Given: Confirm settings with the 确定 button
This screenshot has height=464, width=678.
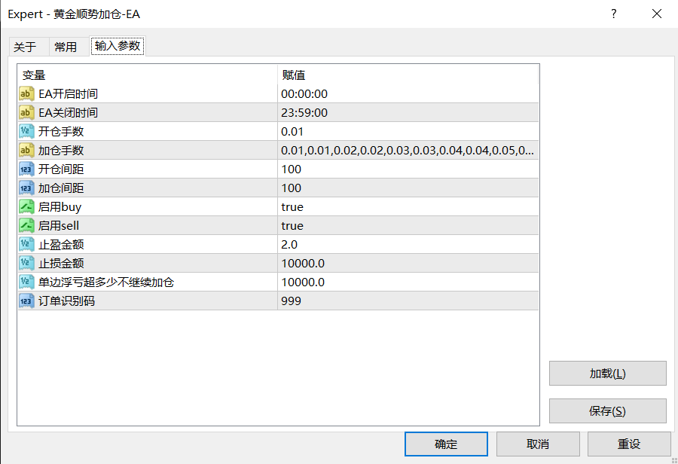Looking at the screenshot, I should (446, 444).
